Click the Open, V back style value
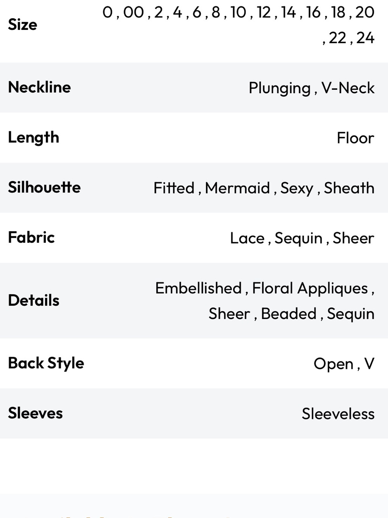 pyautogui.click(x=344, y=364)
